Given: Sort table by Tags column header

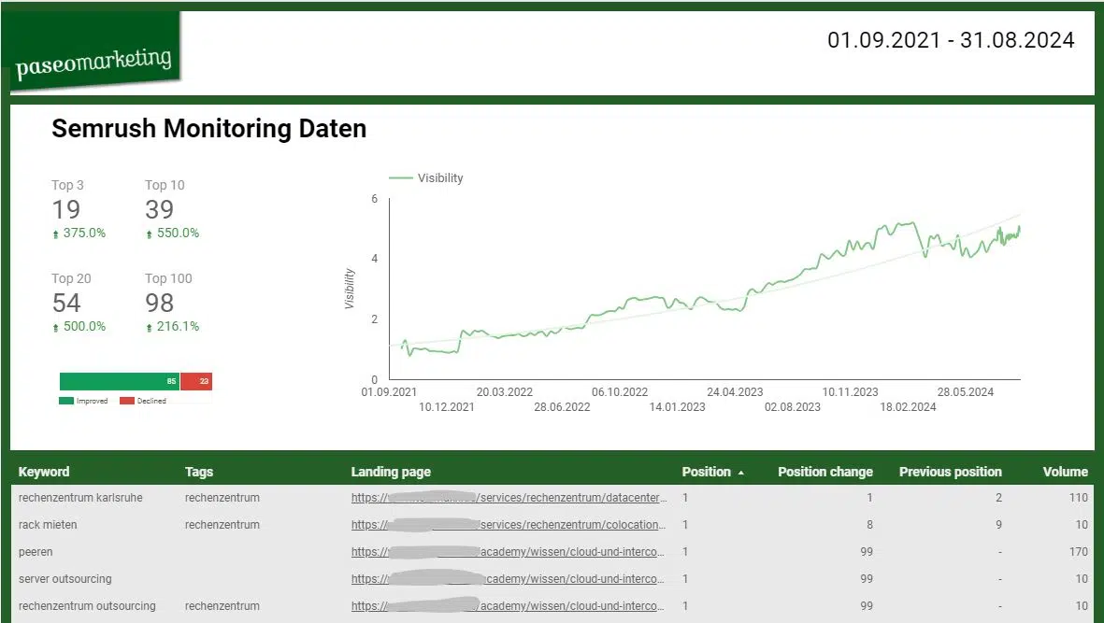Looking at the screenshot, I should point(199,472).
